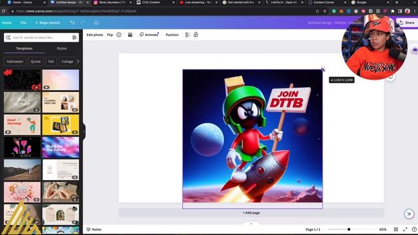Click the zoom slider handle
This screenshot has width=418, height=235.
(x=349, y=229)
